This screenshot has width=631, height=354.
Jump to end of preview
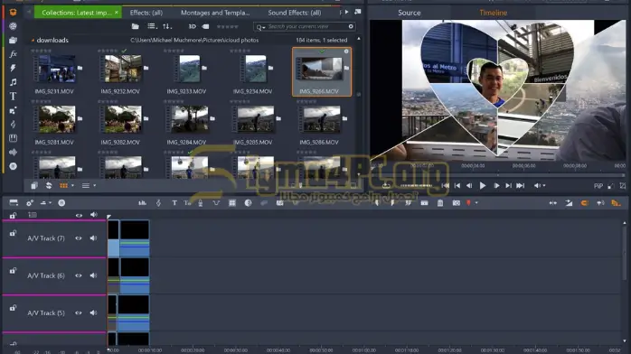click(x=521, y=186)
